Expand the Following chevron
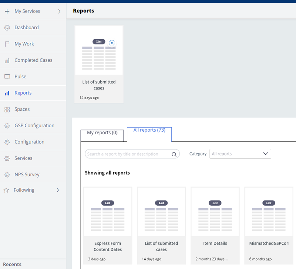 (58, 190)
